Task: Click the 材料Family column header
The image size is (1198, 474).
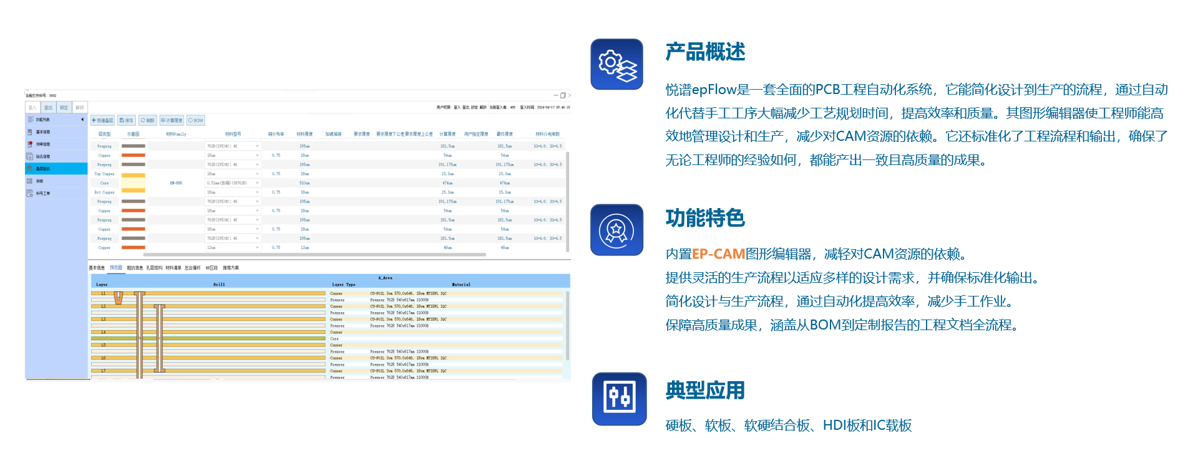Action: coord(176,134)
